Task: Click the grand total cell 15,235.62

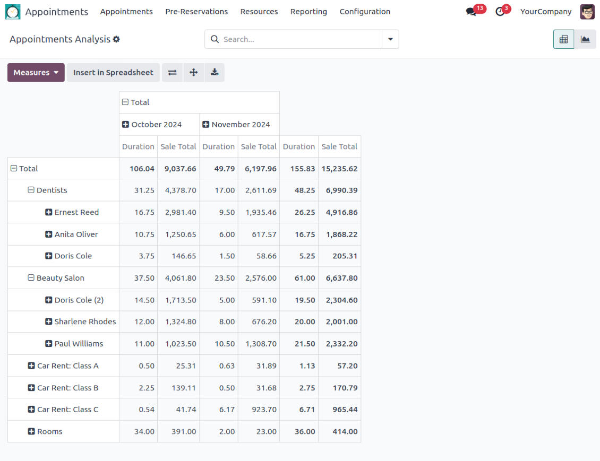Action: (x=339, y=169)
